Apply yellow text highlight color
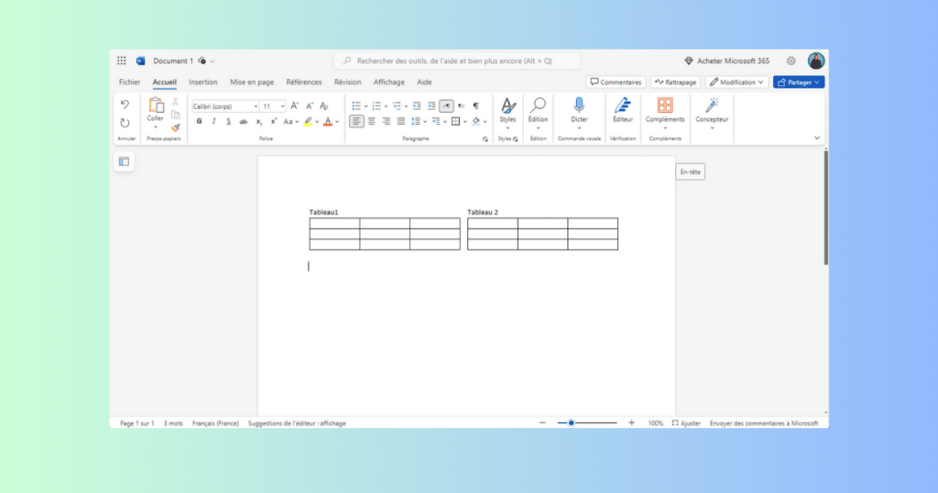This screenshot has height=493, width=938. click(x=308, y=122)
